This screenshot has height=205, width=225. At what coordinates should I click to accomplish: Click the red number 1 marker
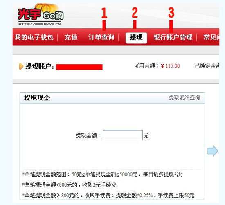[104, 13]
